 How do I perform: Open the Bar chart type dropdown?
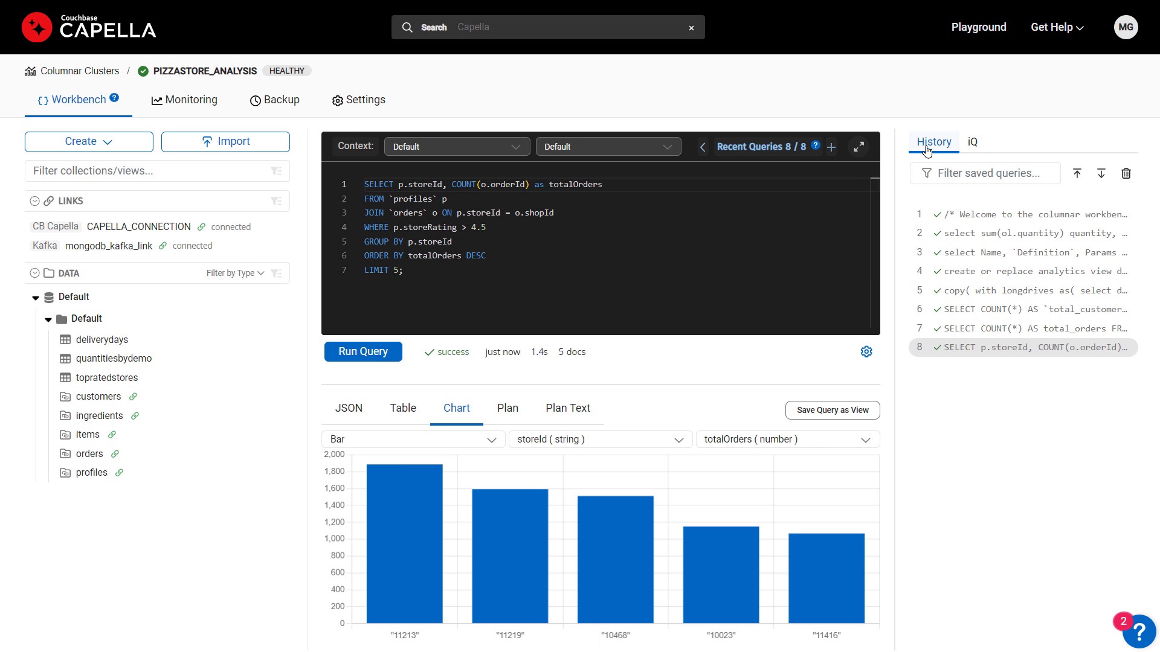click(x=413, y=439)
